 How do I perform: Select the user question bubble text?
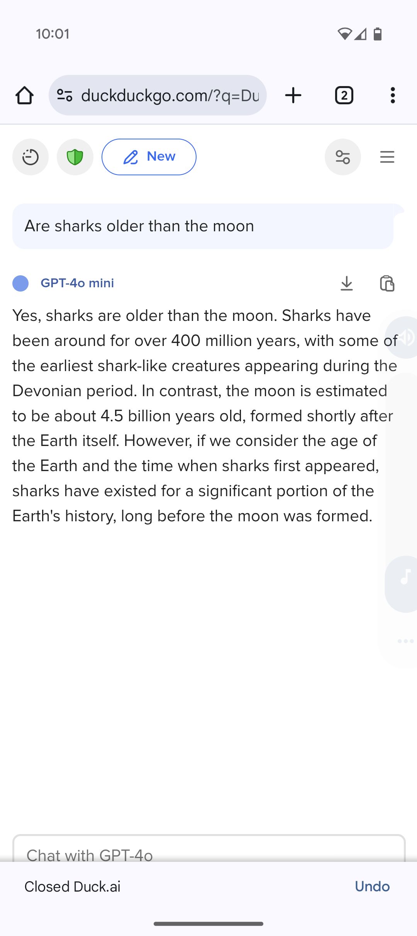click(139, 226)
